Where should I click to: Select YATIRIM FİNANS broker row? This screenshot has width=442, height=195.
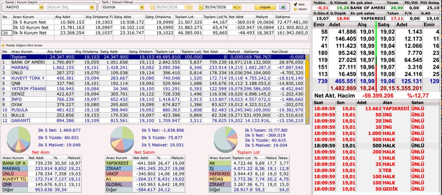[153, 89]
